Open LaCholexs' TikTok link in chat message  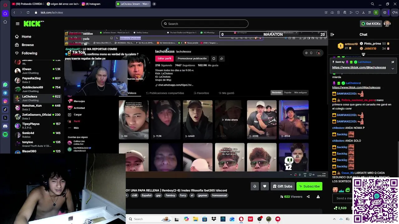356,87
